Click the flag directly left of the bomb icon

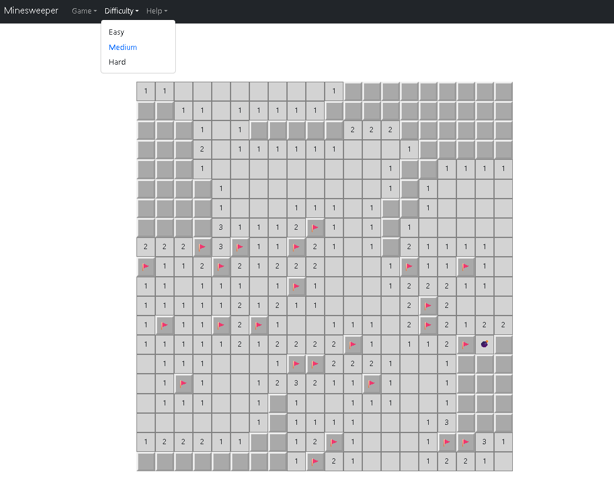[466, 344]
